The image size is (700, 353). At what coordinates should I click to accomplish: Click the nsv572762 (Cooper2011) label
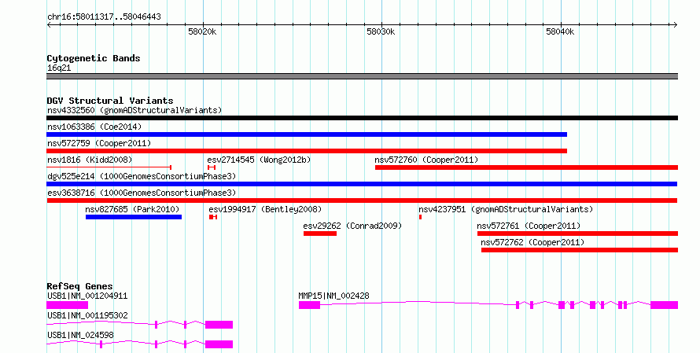coord(532,242)
